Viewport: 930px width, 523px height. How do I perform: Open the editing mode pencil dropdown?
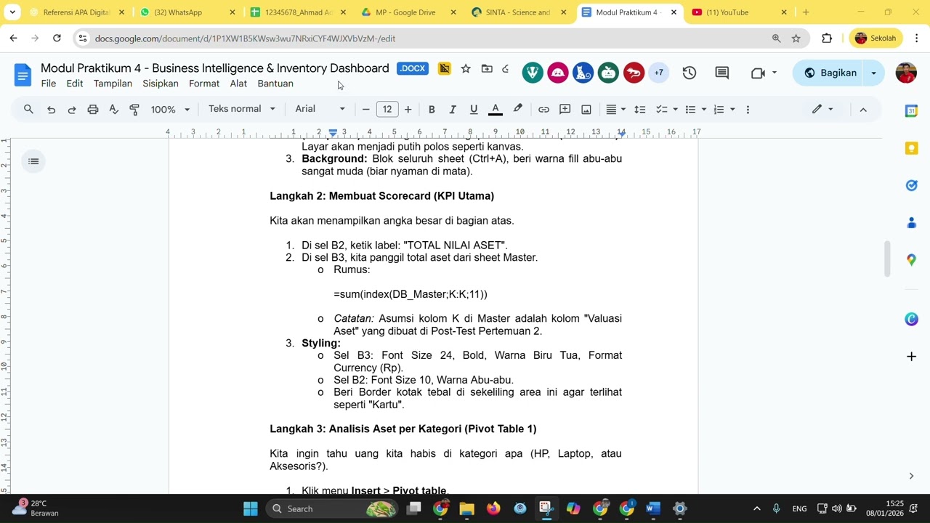(x=823, y=109)
